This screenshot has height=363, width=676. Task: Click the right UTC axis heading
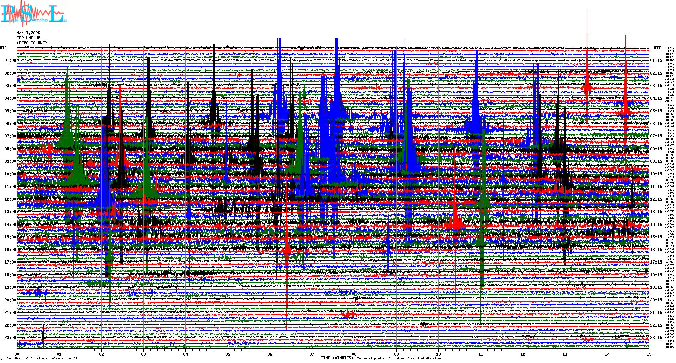pos(657,48)
